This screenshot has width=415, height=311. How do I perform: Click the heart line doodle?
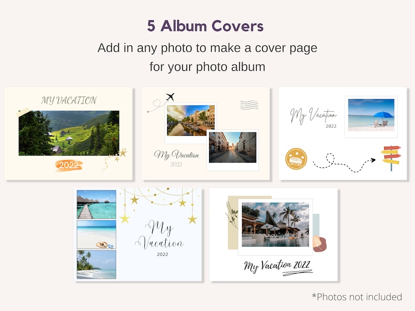(x=157, y=105)
